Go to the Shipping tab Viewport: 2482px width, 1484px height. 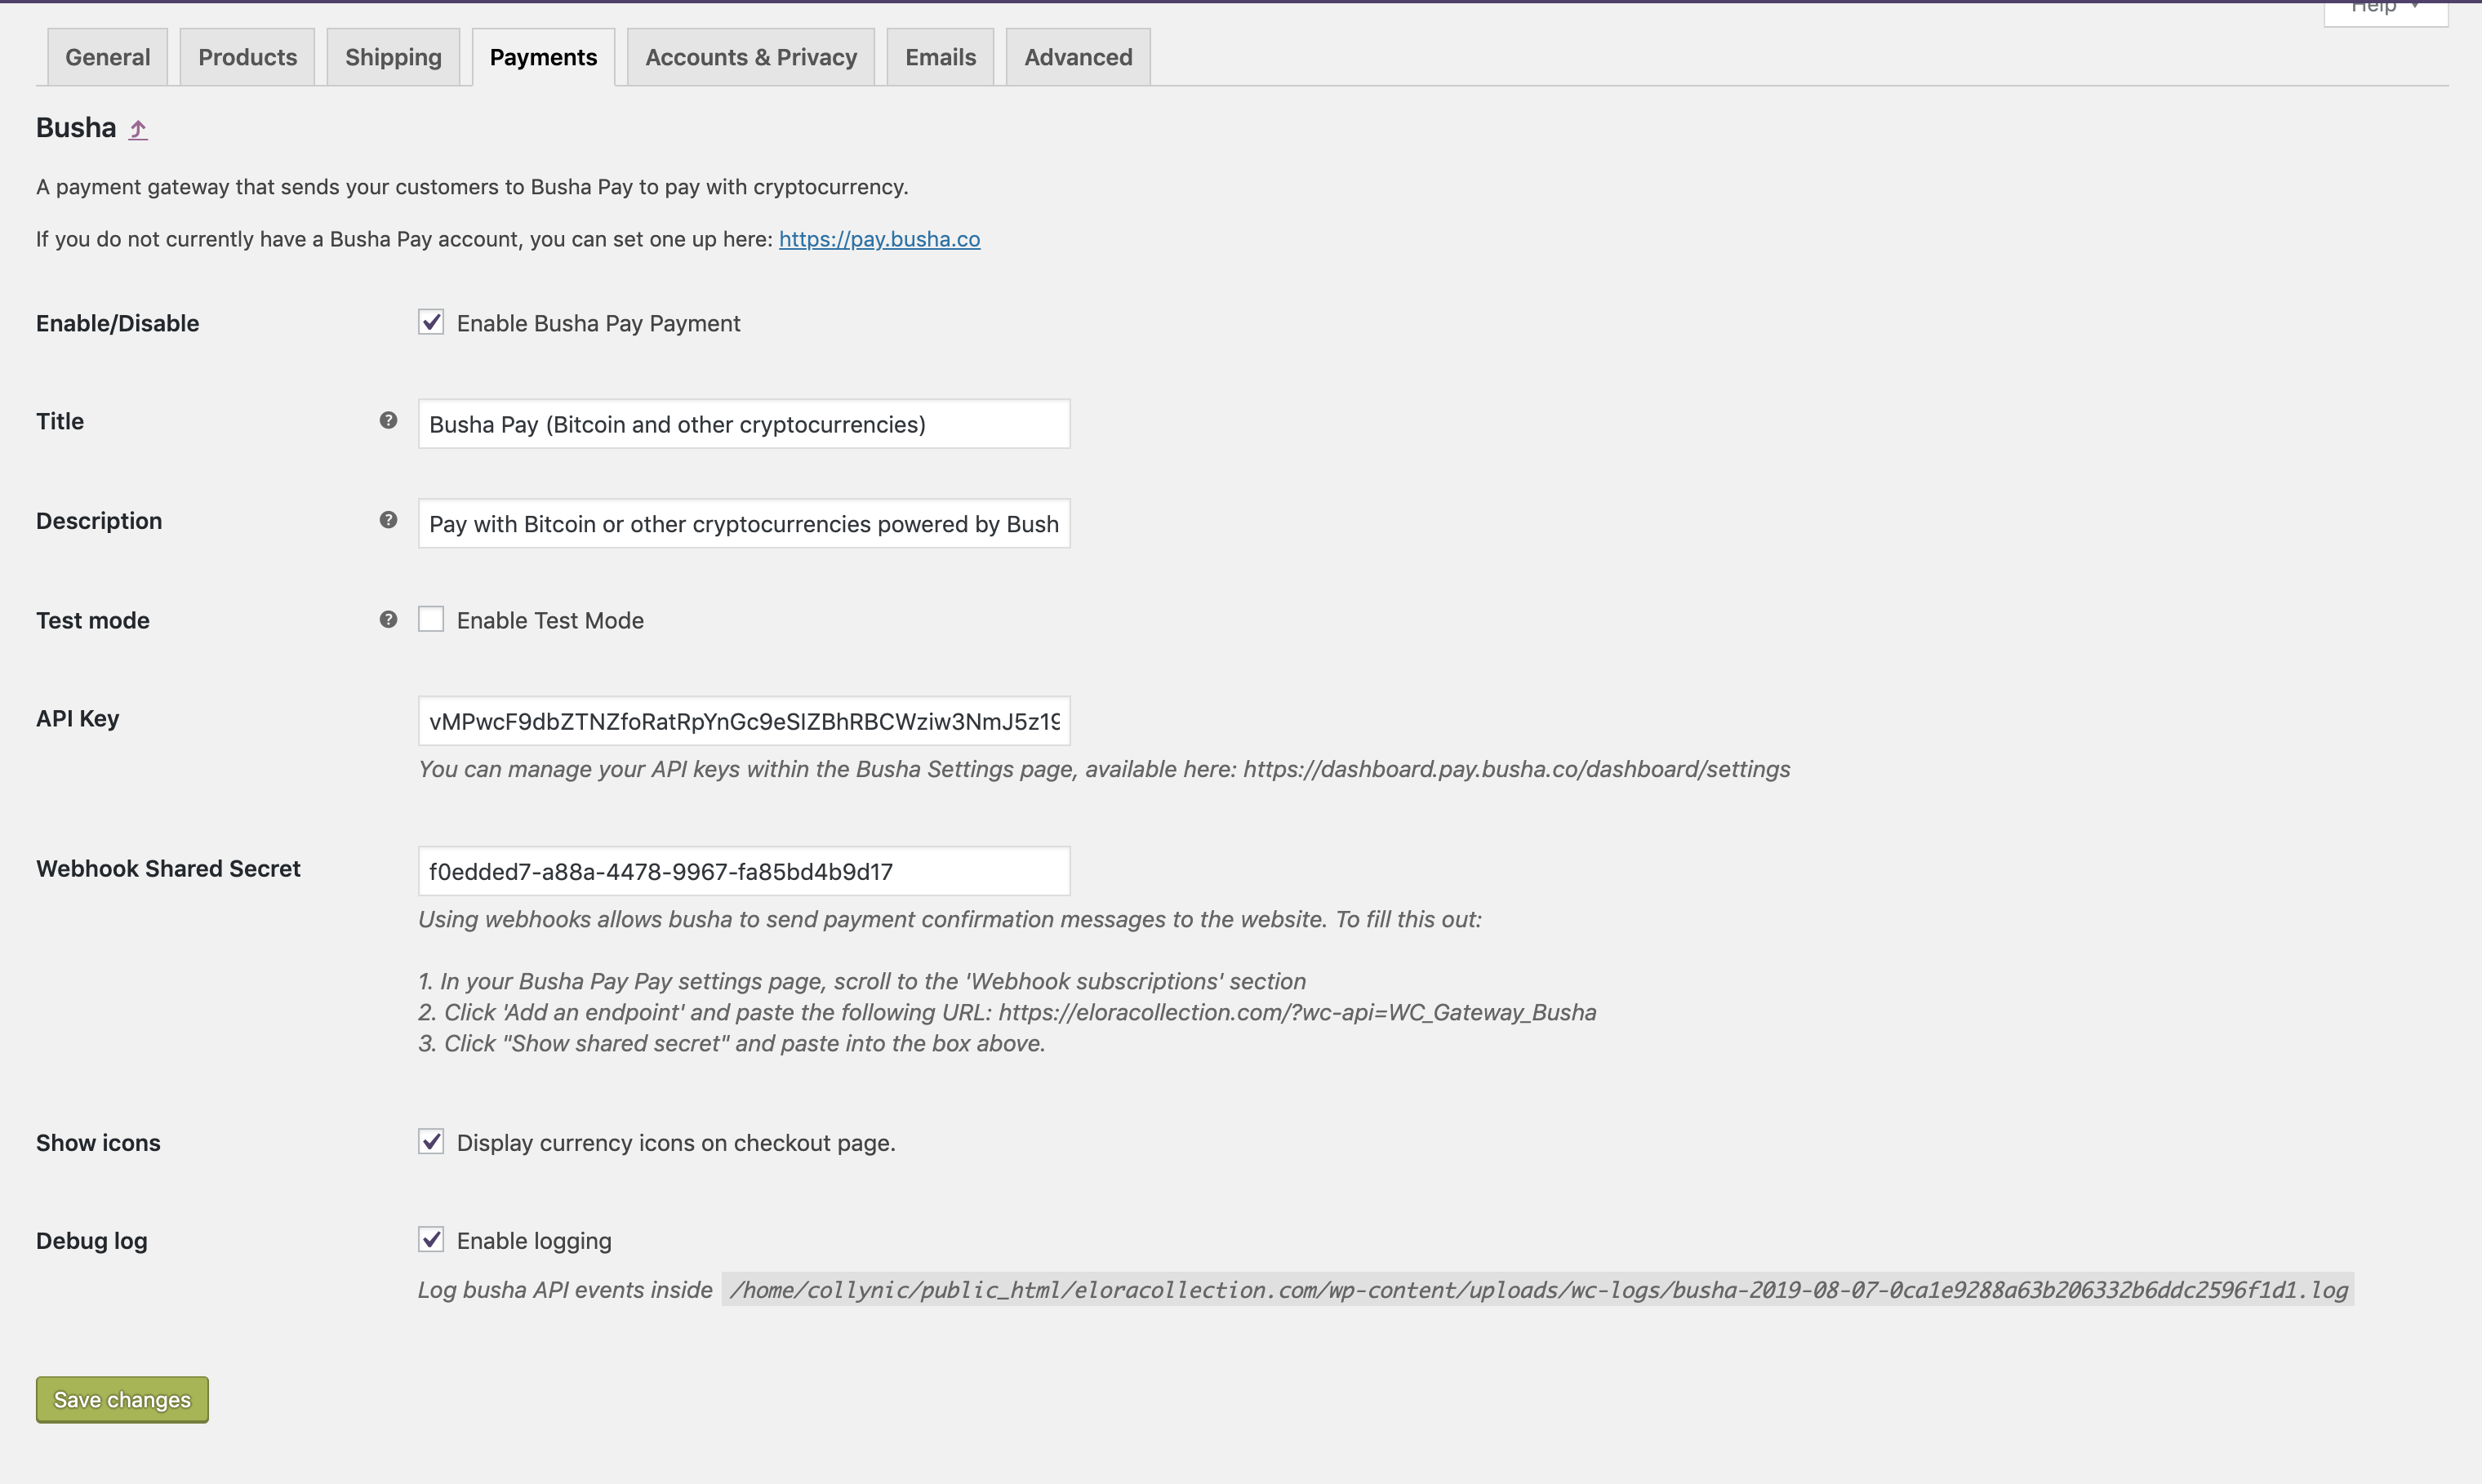tap(393, 57)
